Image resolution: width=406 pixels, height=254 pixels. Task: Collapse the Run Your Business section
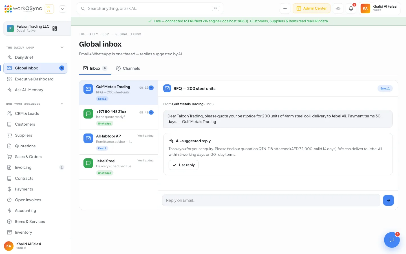pyautogui.click(x=62, y=104)
